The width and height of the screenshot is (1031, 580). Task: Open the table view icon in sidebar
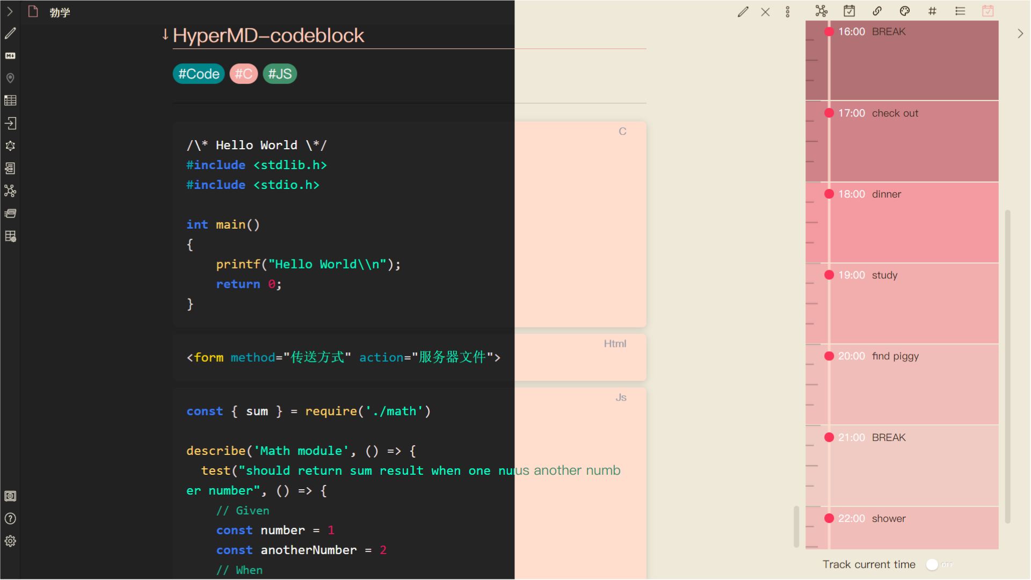click(10, 100)
